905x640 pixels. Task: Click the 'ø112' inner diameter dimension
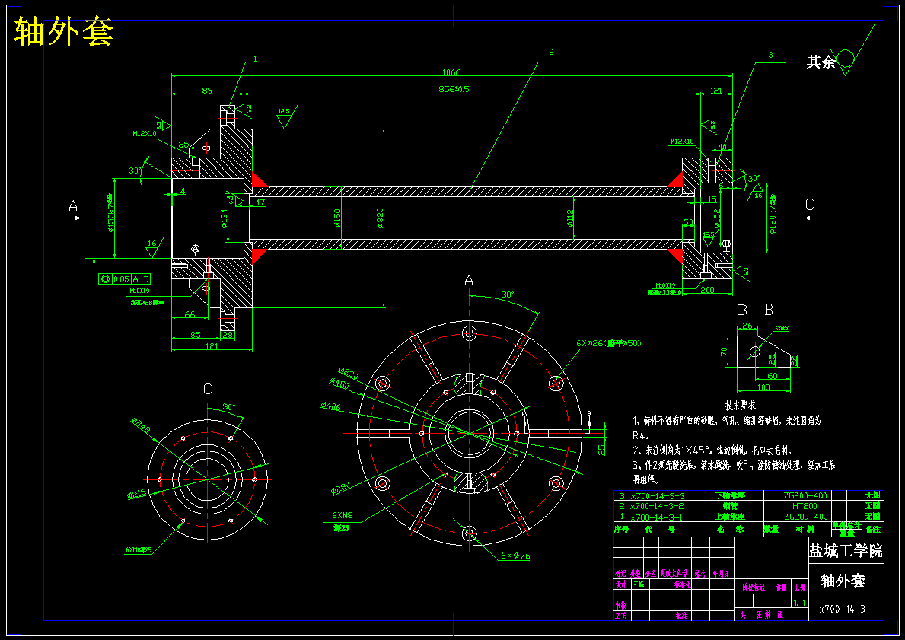click(570, 218)
